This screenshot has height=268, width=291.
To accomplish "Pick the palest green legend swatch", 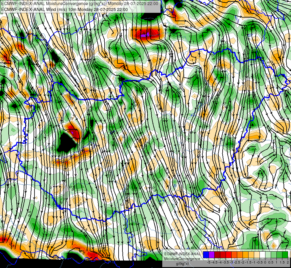I will [268, 255].
